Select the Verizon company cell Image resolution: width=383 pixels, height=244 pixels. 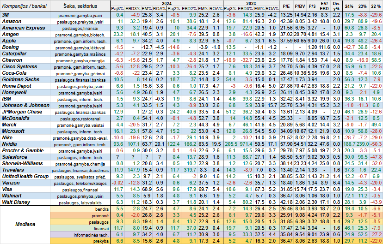click(25, 183)
